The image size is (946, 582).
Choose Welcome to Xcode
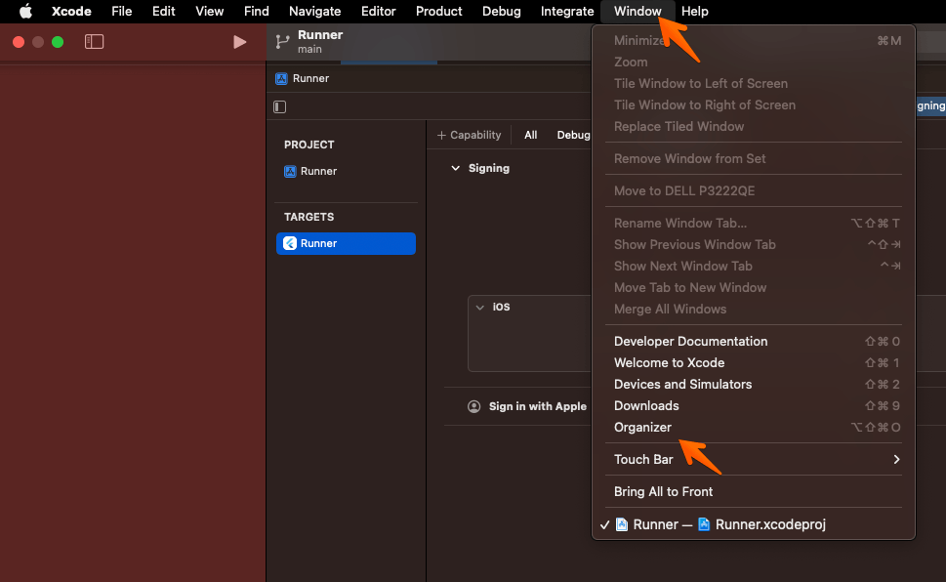pos(754,363)
